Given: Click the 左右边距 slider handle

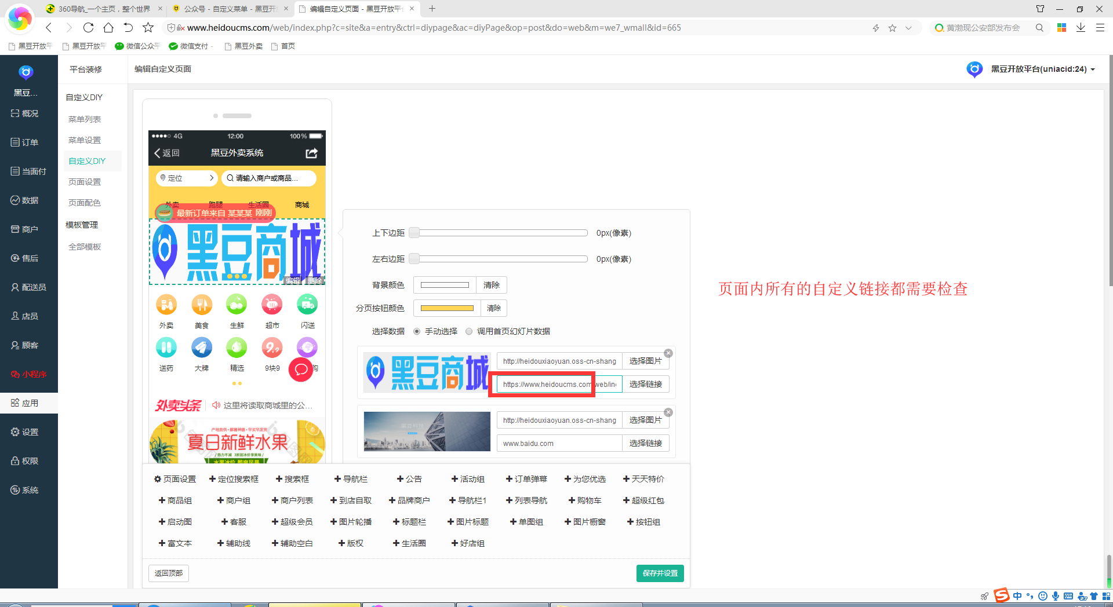Looking at the screenshot, I should click(x=414, y=259).
